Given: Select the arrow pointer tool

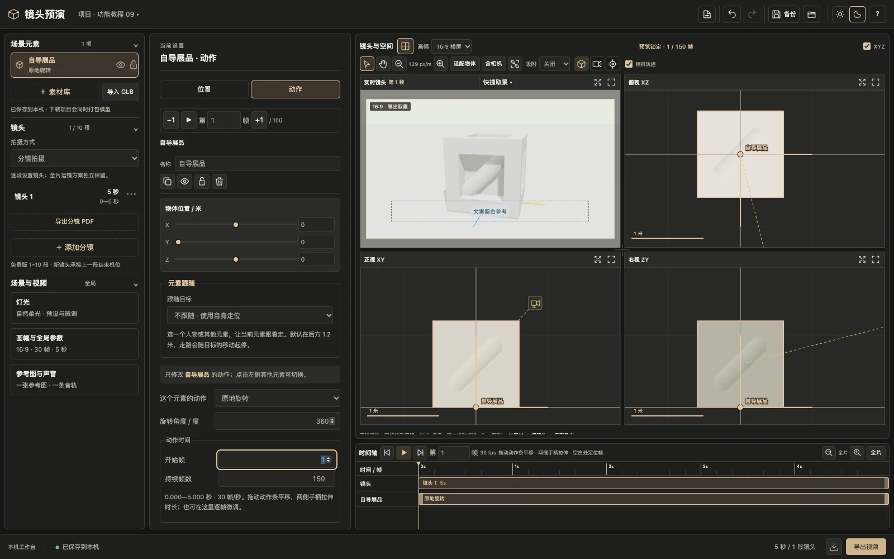Looking at the screenshot, I should [x=367, y=64].
